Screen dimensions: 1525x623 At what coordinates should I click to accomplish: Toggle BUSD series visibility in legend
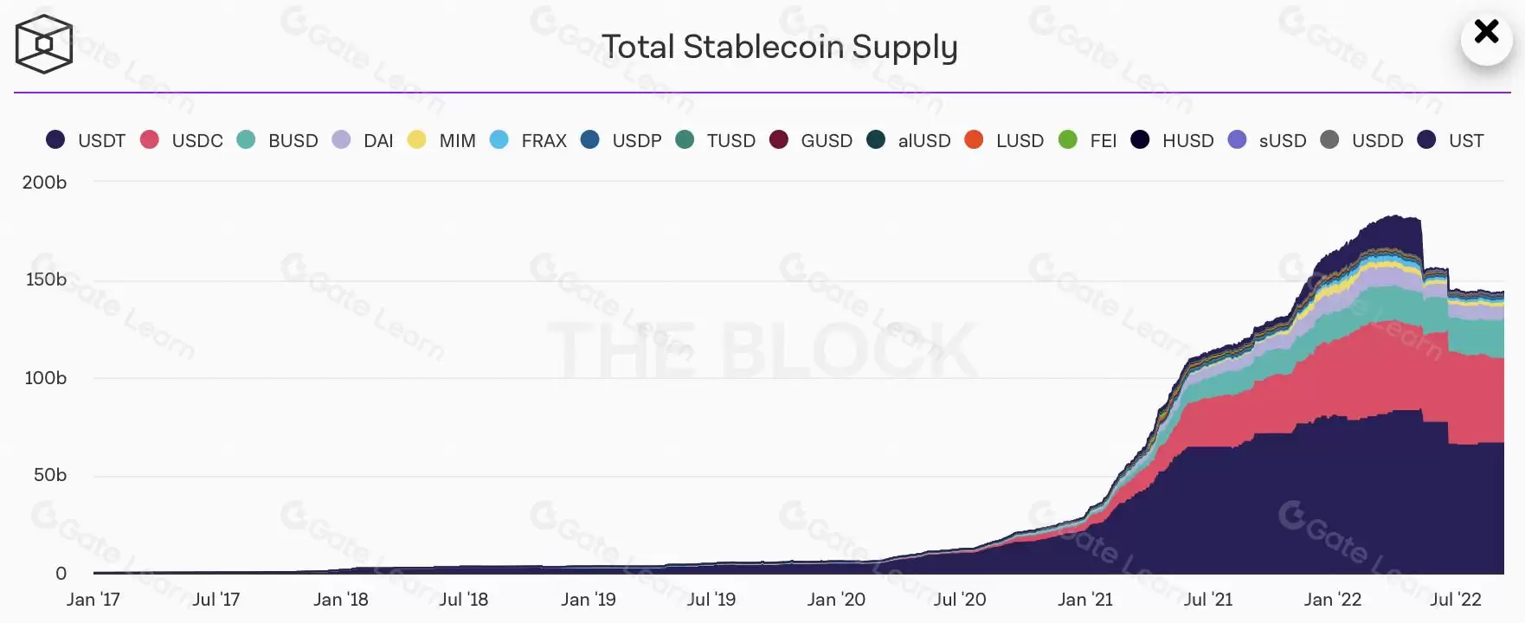coord(277,140)
